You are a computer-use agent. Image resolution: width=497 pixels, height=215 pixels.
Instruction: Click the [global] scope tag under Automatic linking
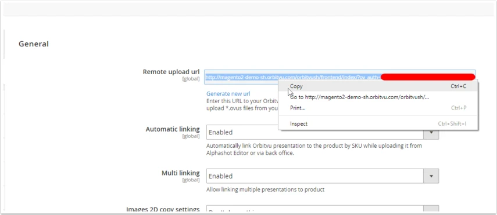point(191,136)
